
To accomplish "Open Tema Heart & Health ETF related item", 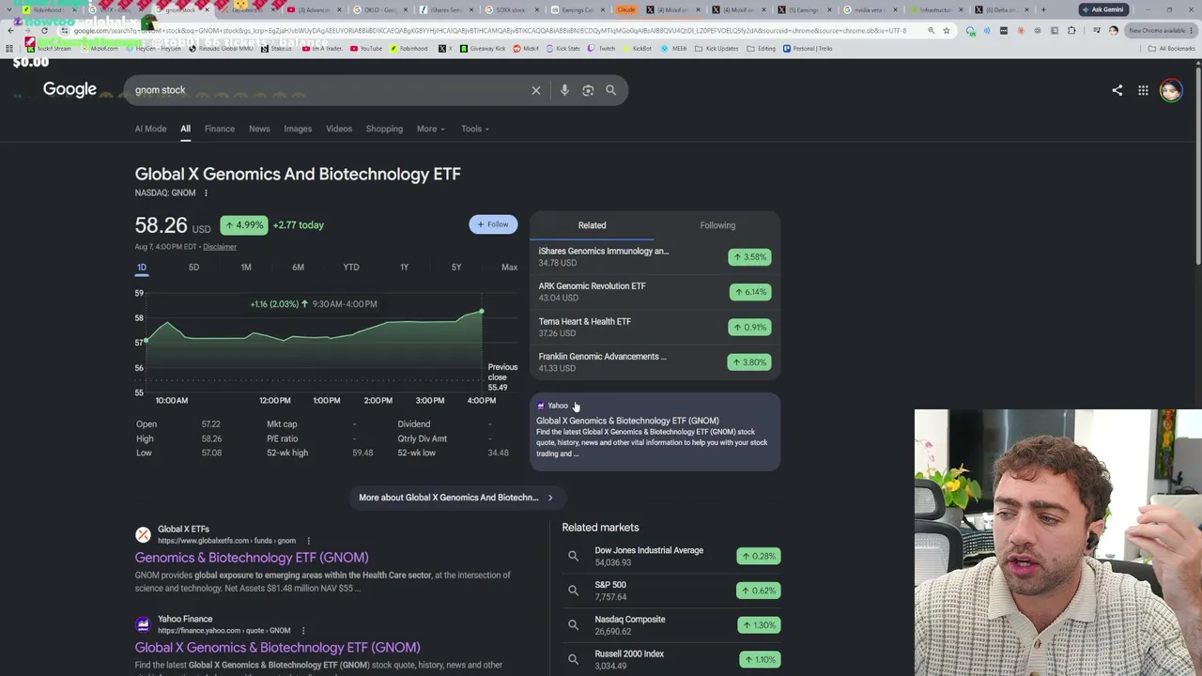I will [x=655, y=327].
